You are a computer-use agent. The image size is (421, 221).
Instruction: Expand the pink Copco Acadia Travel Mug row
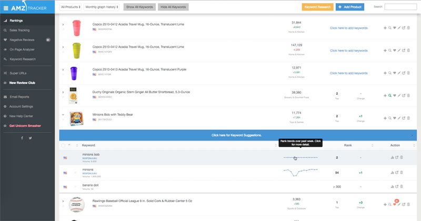click(x=63, y=24)
